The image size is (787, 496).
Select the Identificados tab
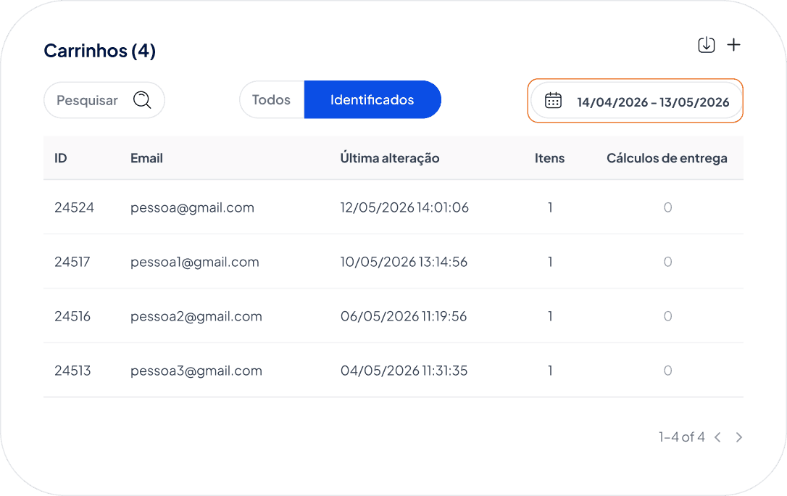coord(372,100)
